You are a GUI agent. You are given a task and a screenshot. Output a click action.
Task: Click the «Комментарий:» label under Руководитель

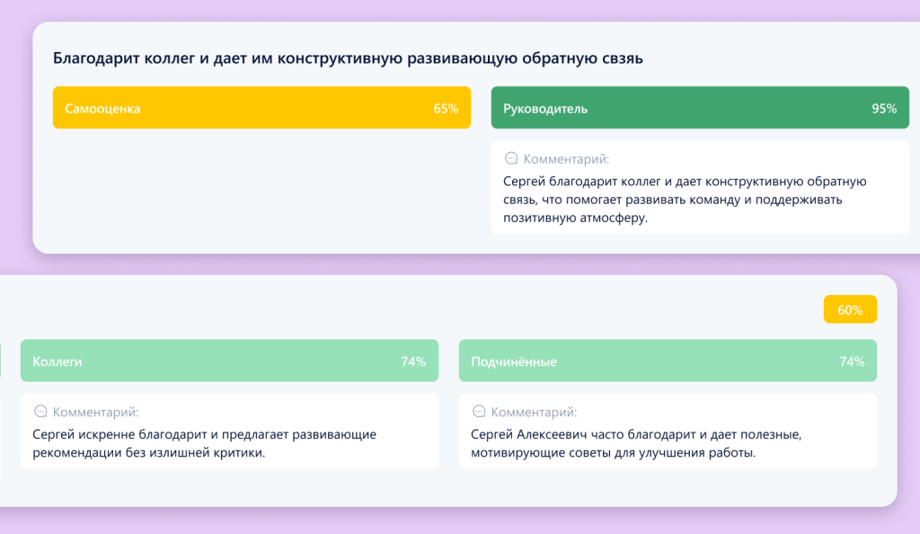[566, 158]
